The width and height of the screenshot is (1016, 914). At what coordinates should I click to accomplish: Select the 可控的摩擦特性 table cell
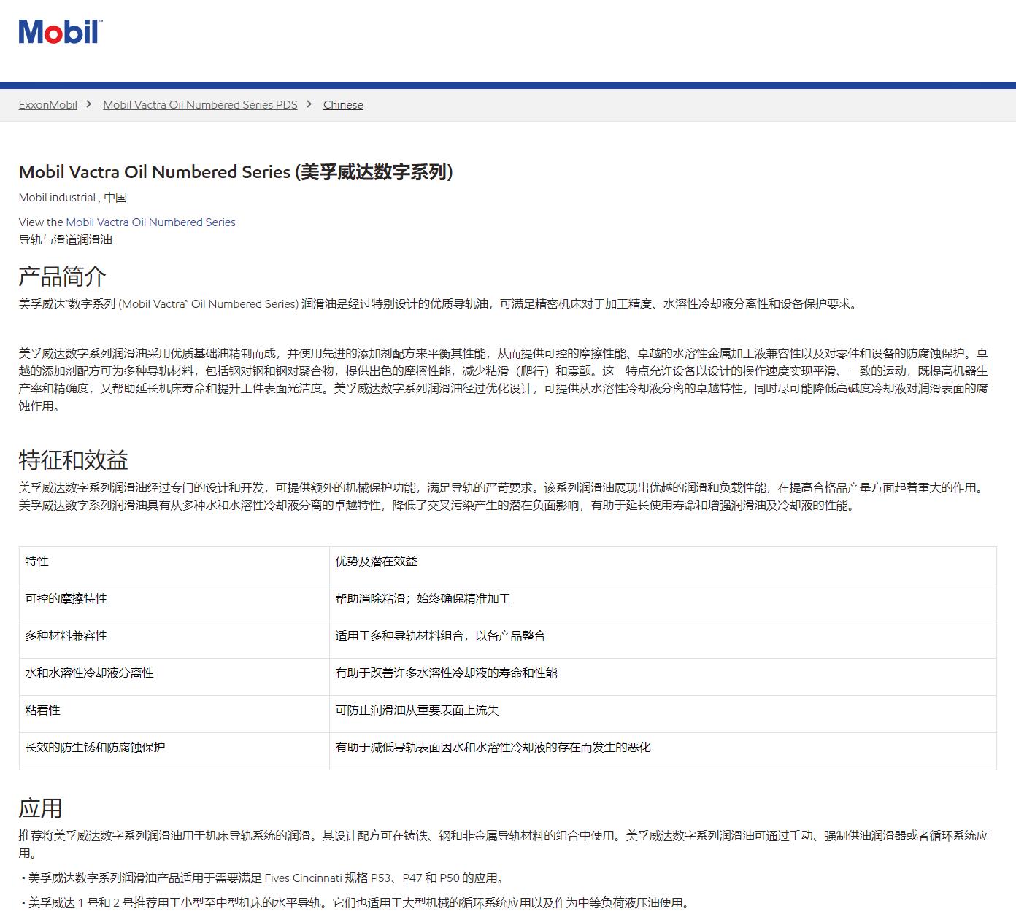pyautogui.click(x=174, y=603)
